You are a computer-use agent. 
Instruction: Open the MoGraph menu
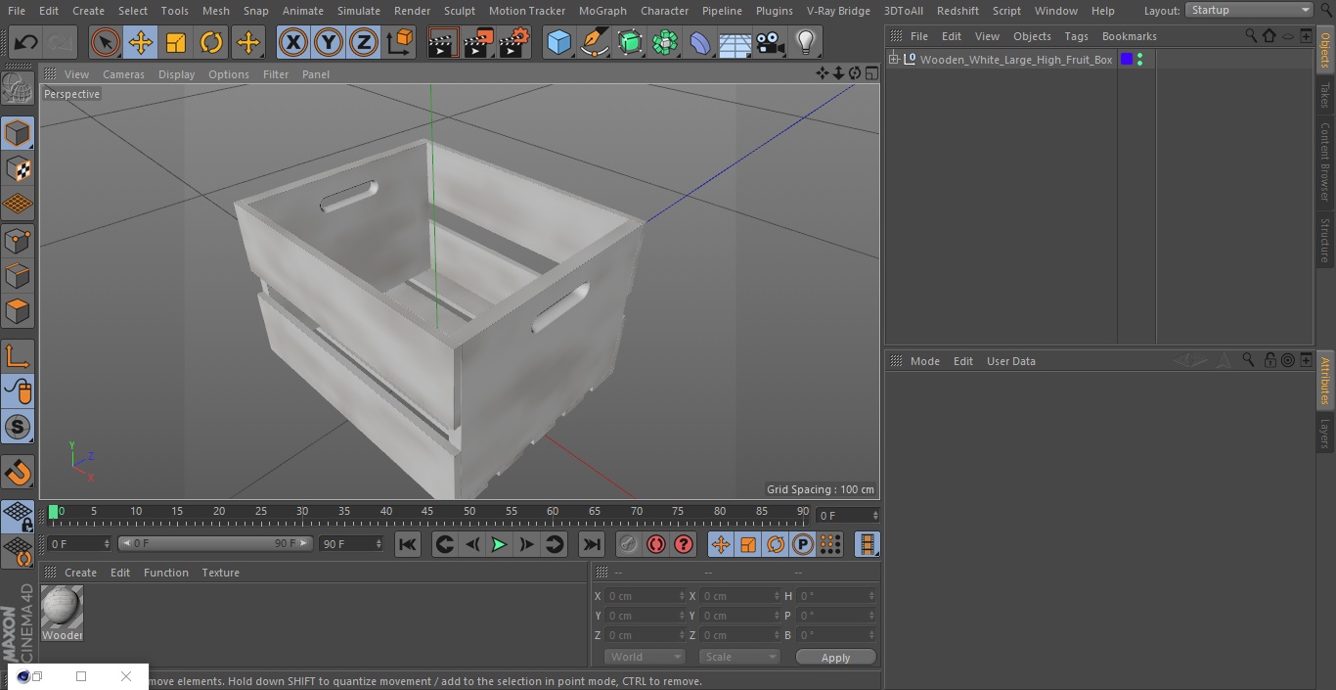(602, 11)
